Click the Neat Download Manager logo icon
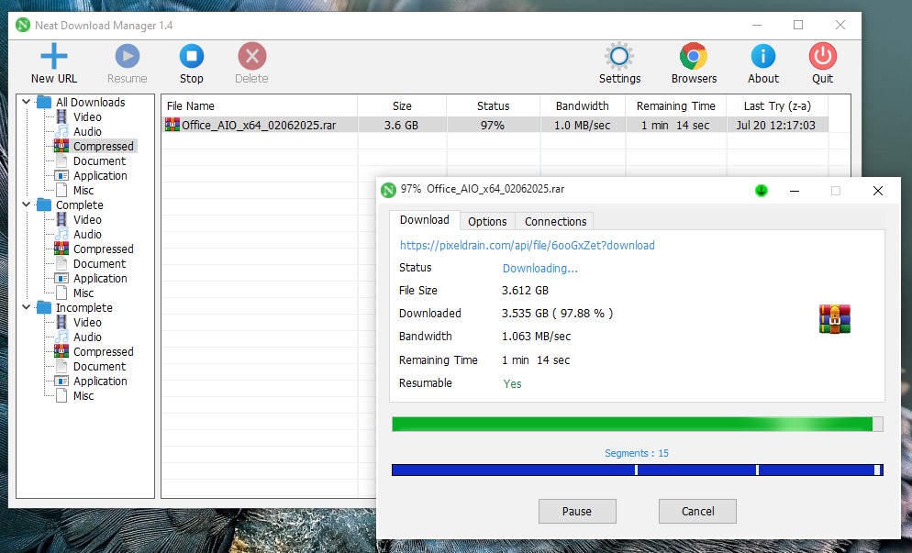This screenshot has height=553, width=912. [x=23, y=25]
